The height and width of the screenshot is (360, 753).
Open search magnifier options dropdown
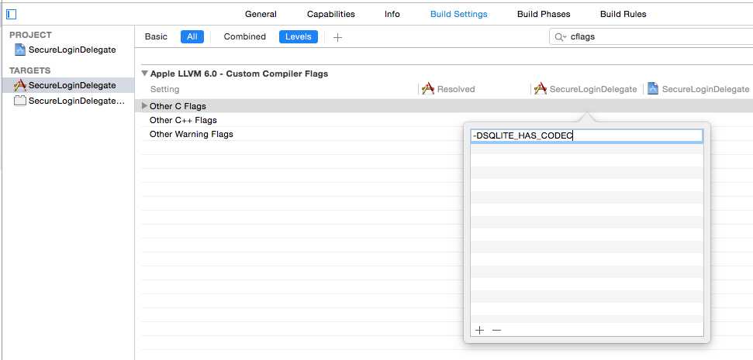click(x=561, y=37)
